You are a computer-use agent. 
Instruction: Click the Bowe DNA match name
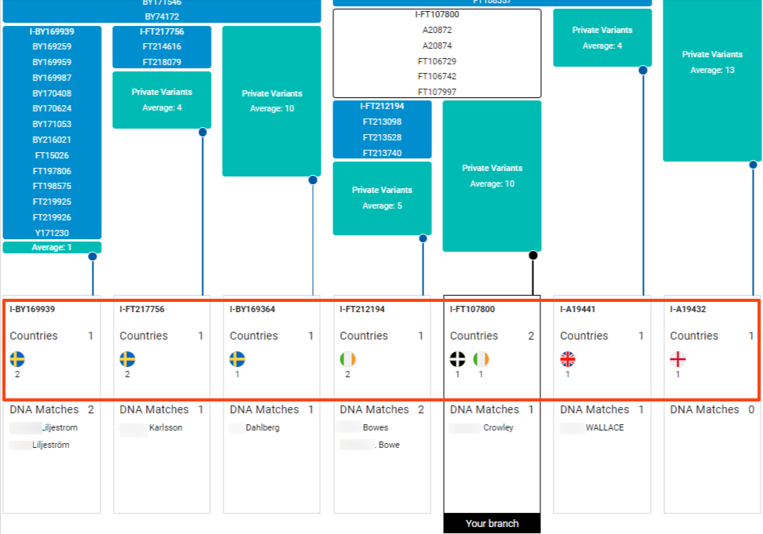point(389,445)
